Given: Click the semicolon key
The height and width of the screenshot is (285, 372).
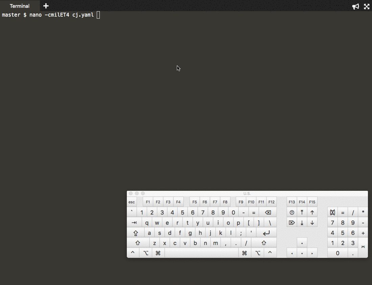Looking at the screenshot, I should tap(241, 233).
